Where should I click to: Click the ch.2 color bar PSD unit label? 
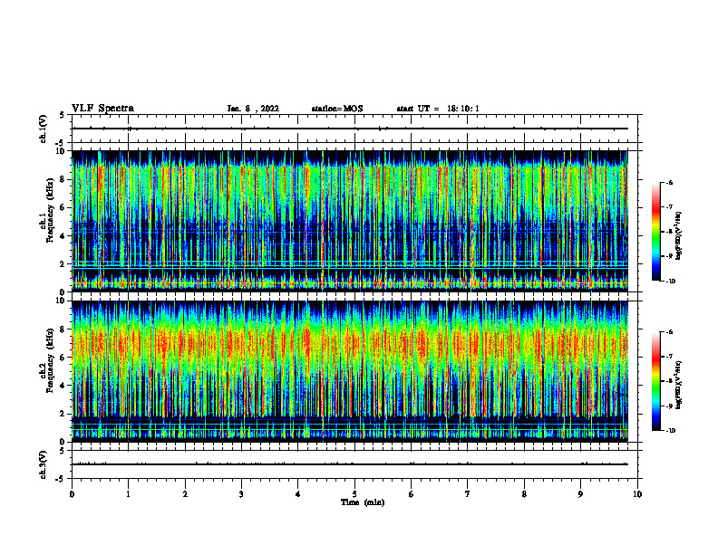[679, 386]
